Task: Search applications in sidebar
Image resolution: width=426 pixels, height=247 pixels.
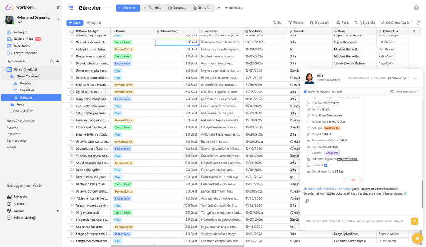Action: [x=52, y=62]
